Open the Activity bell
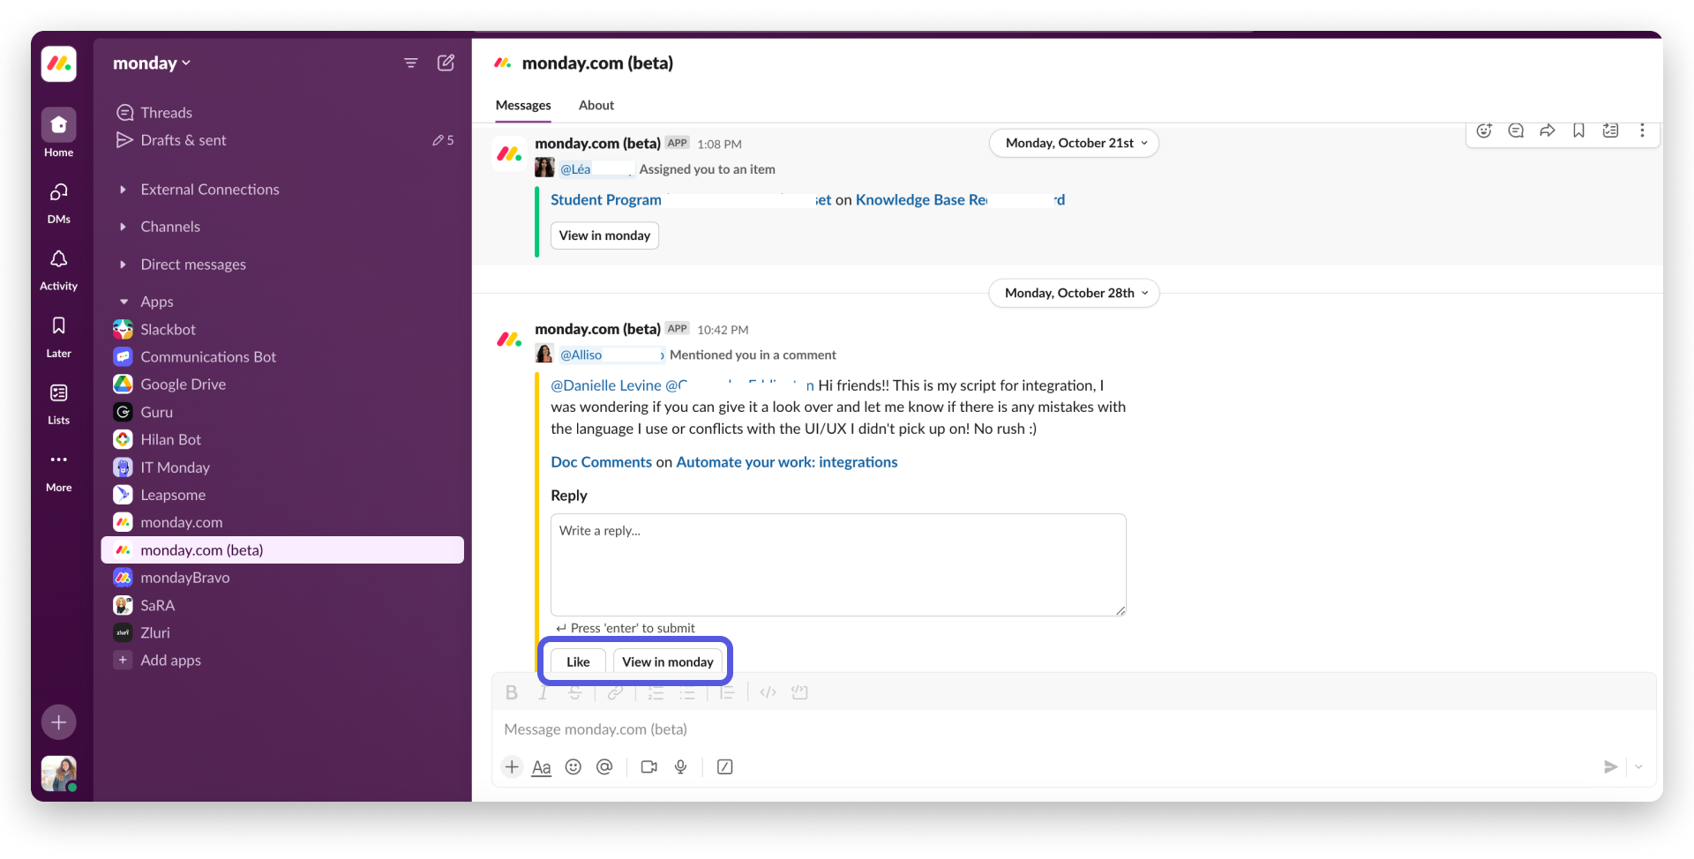 (58, 269)
